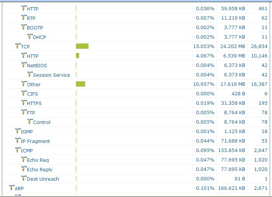Click the icon next to HTTPS

(23, 102)
